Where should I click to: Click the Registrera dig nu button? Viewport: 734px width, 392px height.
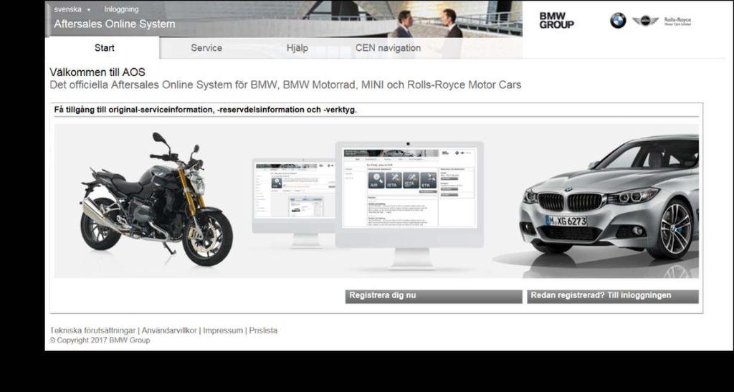click(434, 296)
